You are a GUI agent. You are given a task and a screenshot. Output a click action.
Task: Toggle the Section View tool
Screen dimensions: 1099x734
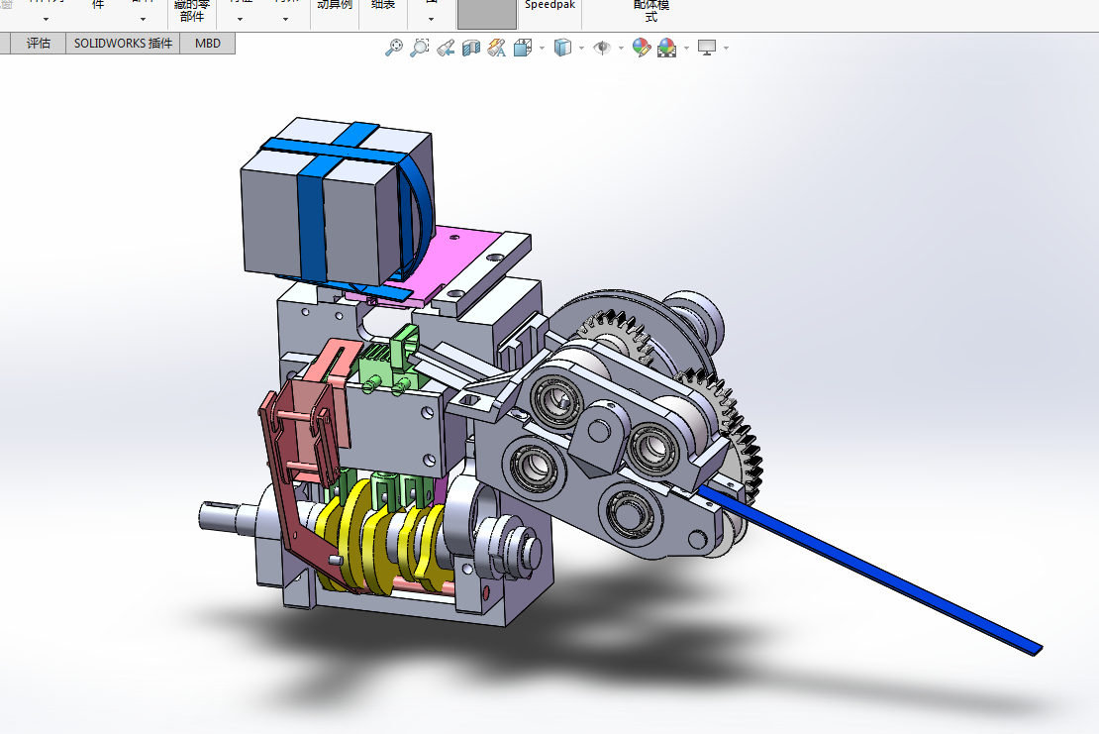pos(471,48)
